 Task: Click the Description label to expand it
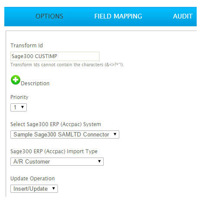35,83
